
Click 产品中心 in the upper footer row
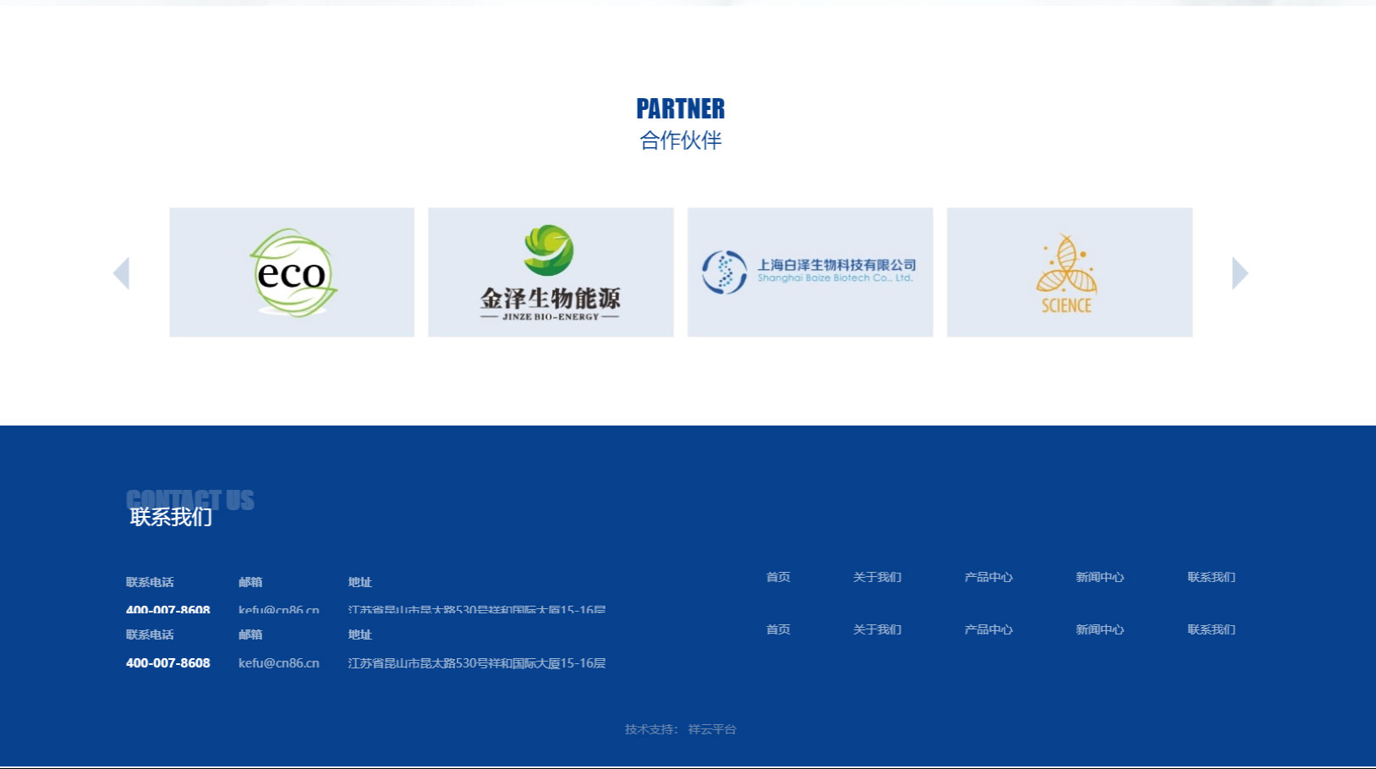989,577
